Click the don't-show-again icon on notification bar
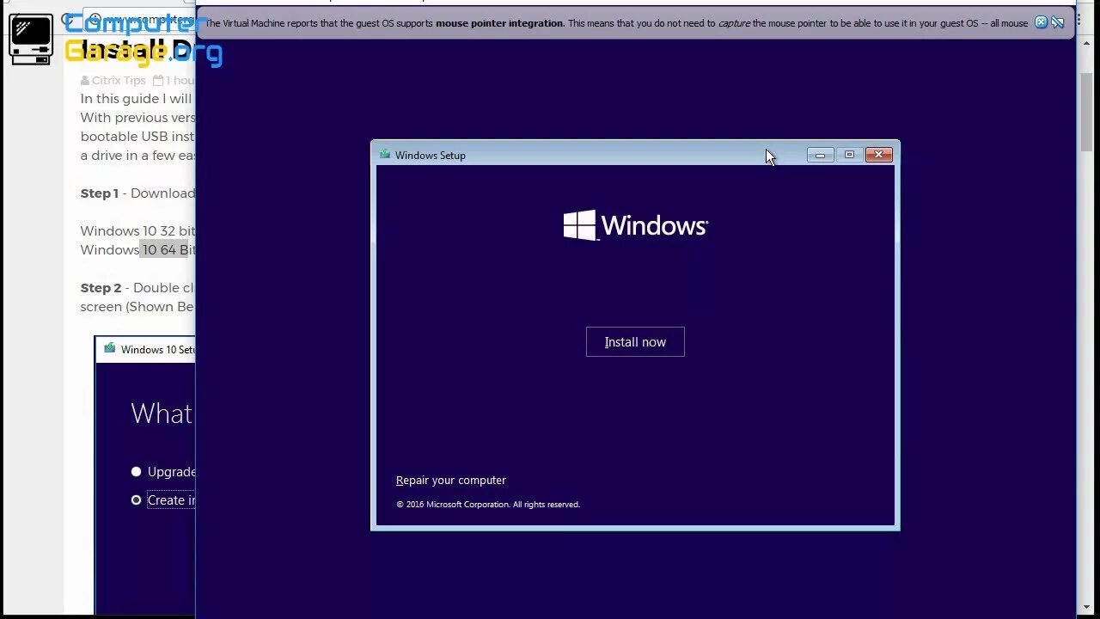Screen dimensions: 1100x619 (1058, 22)
